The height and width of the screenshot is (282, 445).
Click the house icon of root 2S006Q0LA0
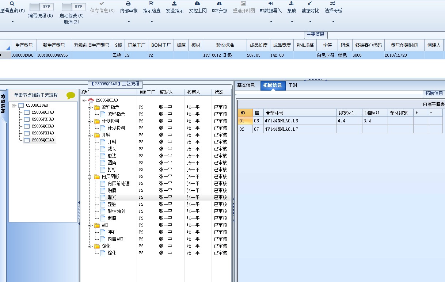coord(91,100)
